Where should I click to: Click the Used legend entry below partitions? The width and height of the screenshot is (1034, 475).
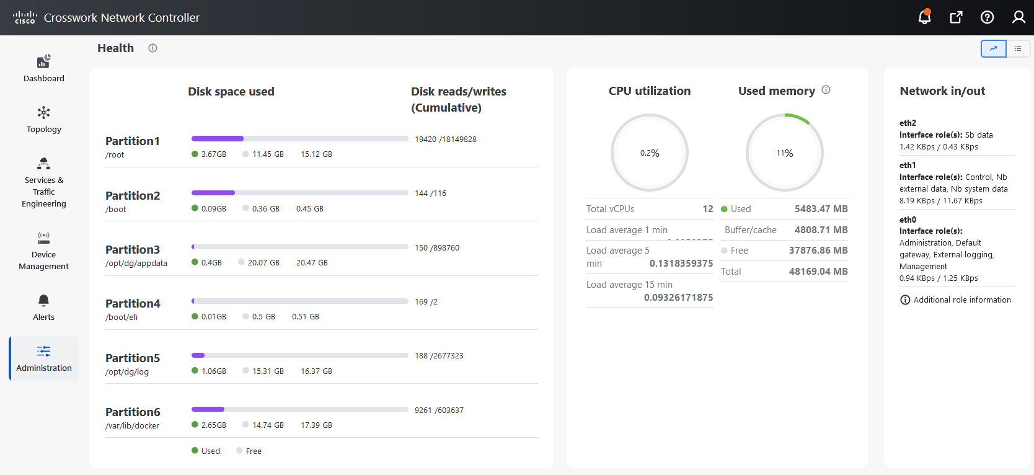pyautogui.click(x=206, y=451)
